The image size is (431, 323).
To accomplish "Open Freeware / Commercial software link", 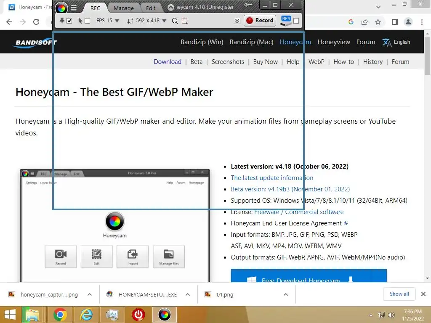I will (299, 212).
